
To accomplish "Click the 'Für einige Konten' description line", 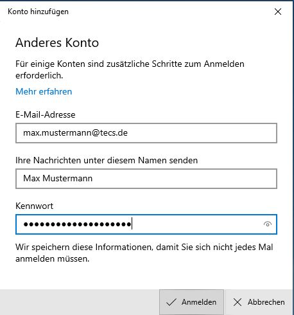I will tap(130, 64).
